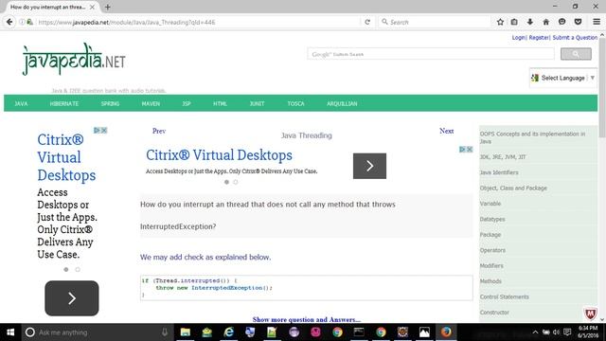This screenshot has height=341, width=606.
Task: Close the 'How do you interrupt' tab
Action: 92,7
